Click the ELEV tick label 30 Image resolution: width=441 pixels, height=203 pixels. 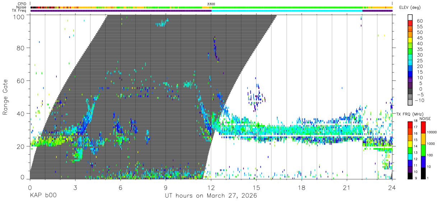(x=419, y=55)
